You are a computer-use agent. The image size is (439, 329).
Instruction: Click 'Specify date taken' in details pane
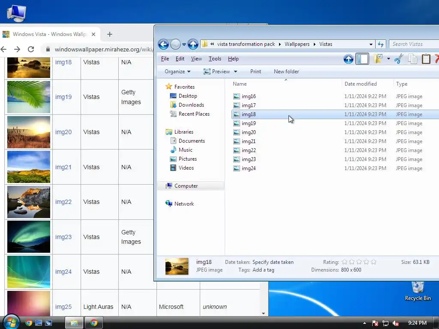coord(273,262)
